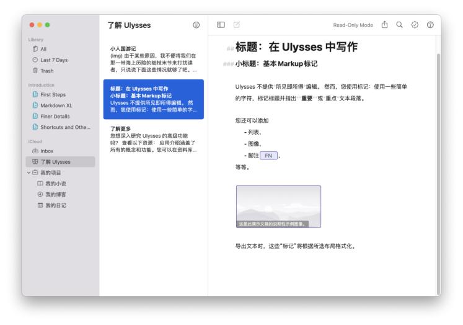Click the FN footnote tag
This screenshot has width=463, height=325.
(x=268, y=156)
